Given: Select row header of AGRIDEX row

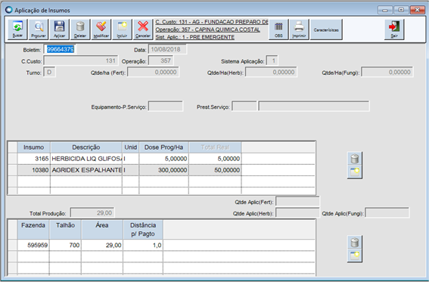Looking at the screenshot, I should tap(13, 170).
